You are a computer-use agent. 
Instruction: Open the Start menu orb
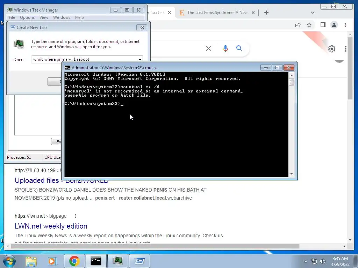pyautogui.click(x=9, y=261)
